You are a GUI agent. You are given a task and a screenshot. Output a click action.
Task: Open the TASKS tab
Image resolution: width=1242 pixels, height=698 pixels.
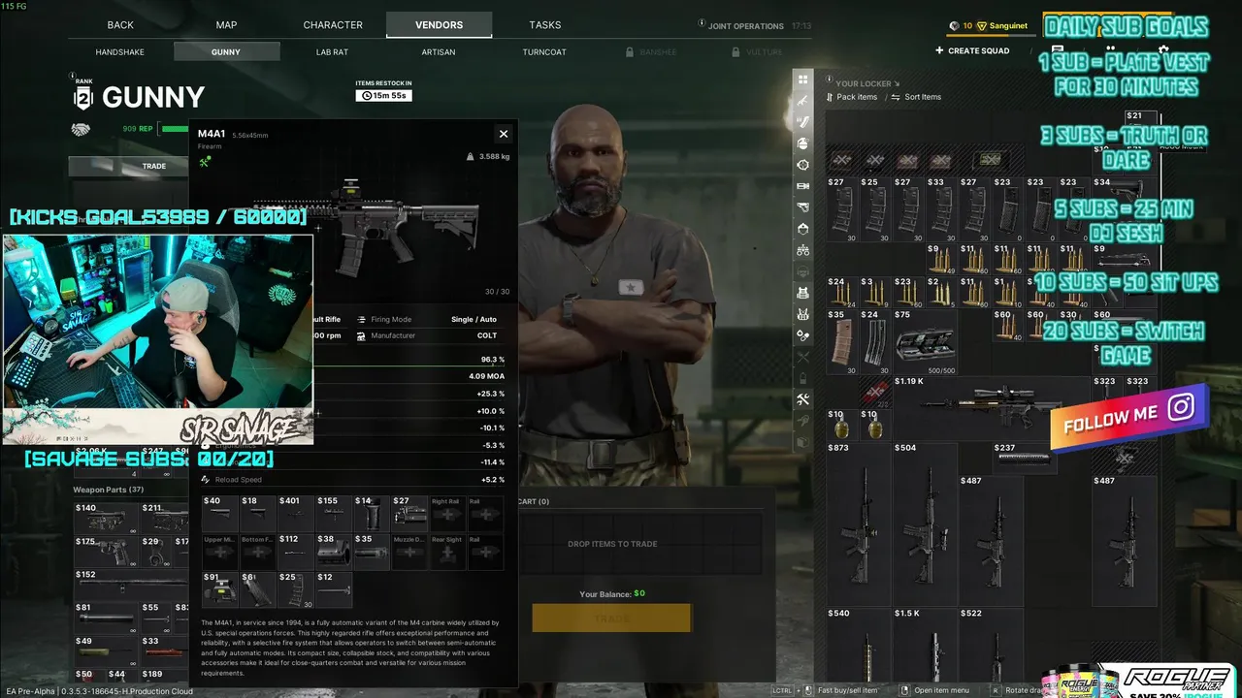(545, 25)
